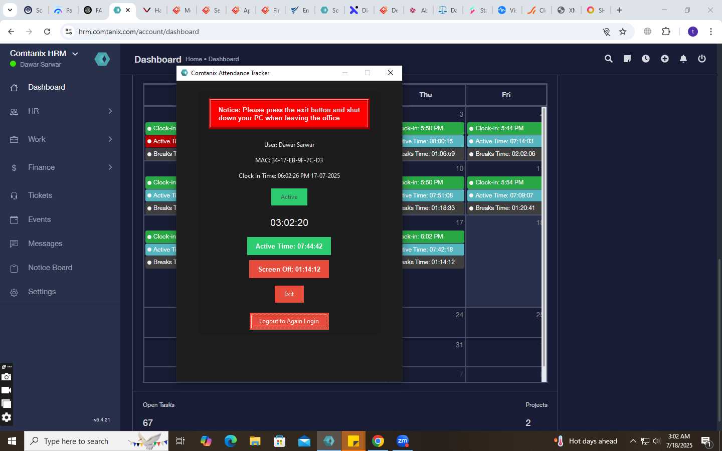722x451 pixels.
Task: Open File Explorer from the taskbar
Action: tap(255, 441)
